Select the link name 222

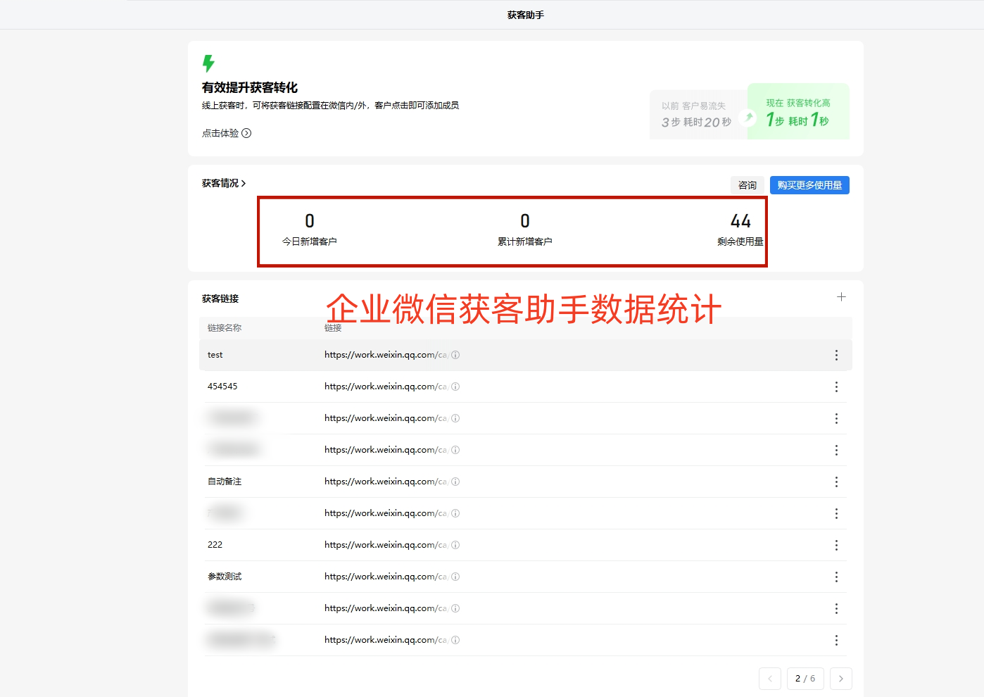pos(215,545)
